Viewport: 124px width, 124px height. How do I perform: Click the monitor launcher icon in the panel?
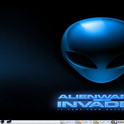(9, 122)
